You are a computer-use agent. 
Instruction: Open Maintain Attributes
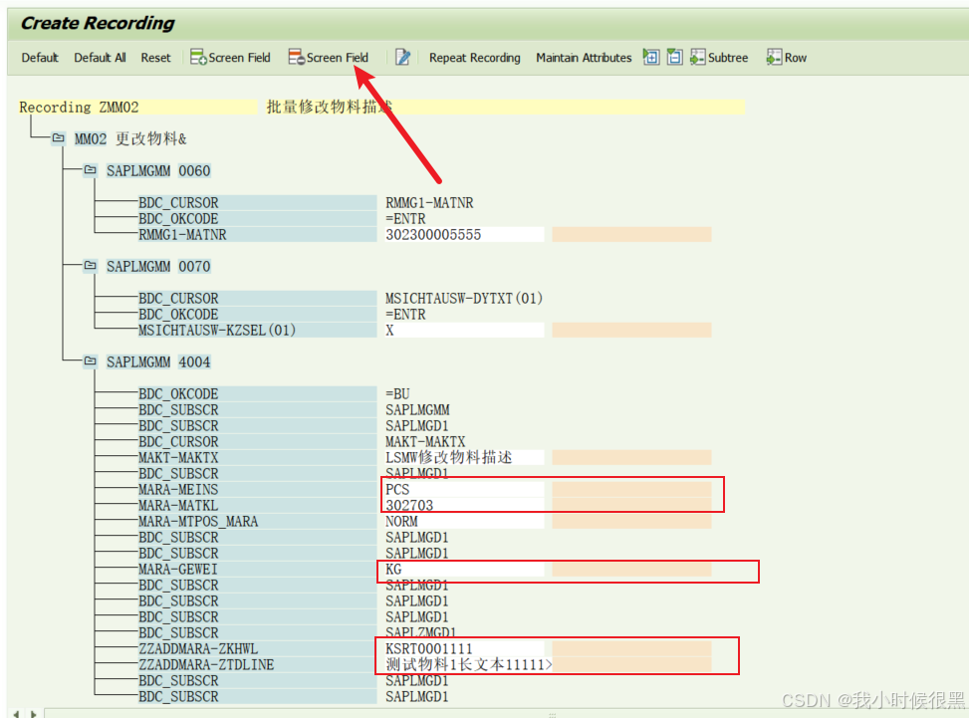coord(584,58)
